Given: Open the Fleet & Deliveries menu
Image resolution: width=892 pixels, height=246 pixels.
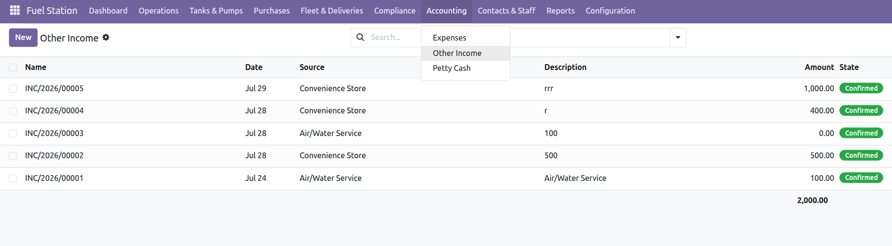Looking at the screenshot, I should [x=332, y=11].
